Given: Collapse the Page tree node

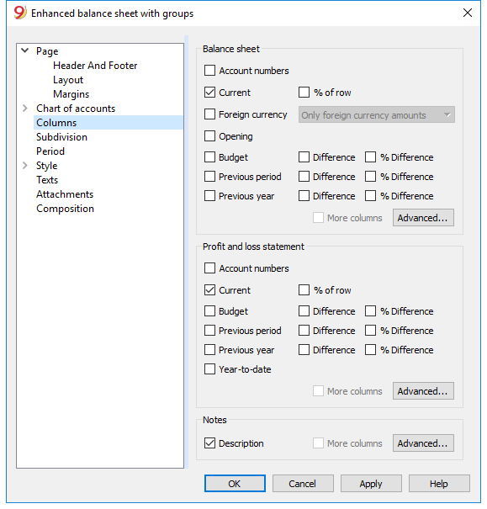Looking at the screenshot, I should coord(25,50).
